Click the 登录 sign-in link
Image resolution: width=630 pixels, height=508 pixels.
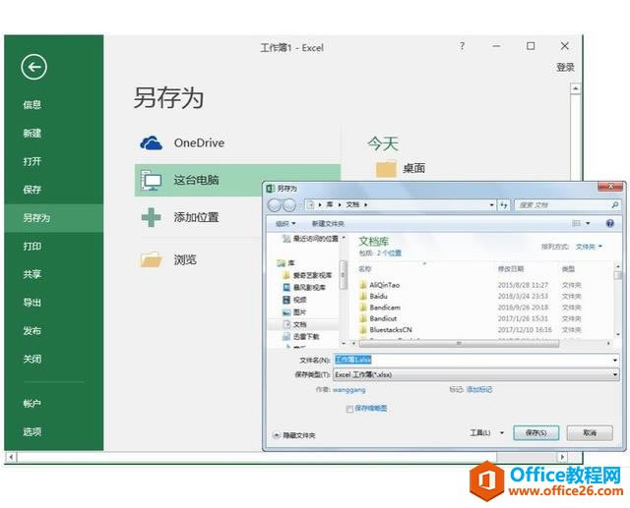(565, 68)
